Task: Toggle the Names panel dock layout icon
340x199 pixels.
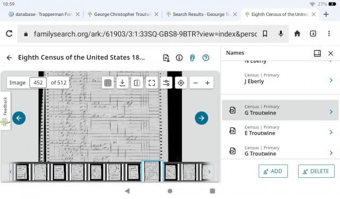Action: click(x=318, y=53)
